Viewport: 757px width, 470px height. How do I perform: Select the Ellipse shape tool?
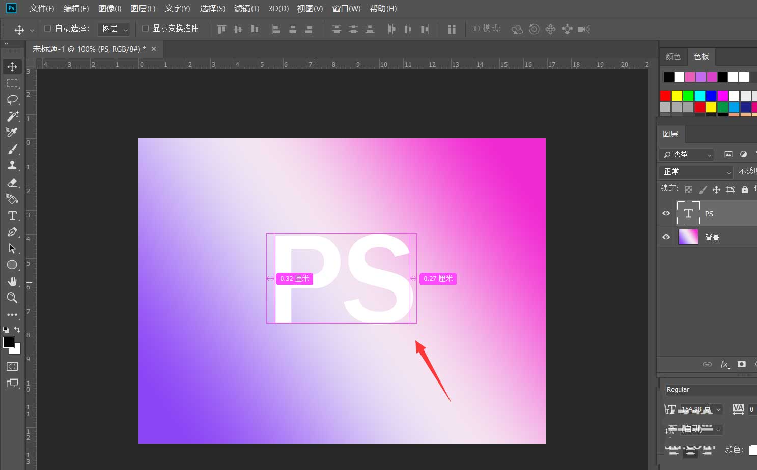click(x=12, y=265)
